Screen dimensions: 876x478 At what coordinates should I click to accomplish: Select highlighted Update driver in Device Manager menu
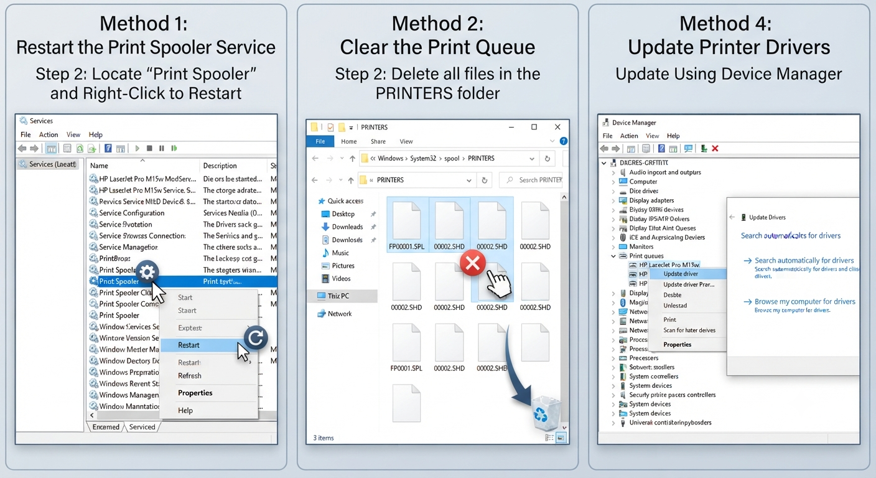[x=687, y=274]
